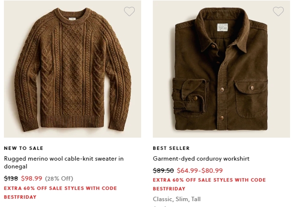This screenshot has height=207, width=293.
Task: Click the workshirt's buttoned chest pocket
Action: click(251, 98)
